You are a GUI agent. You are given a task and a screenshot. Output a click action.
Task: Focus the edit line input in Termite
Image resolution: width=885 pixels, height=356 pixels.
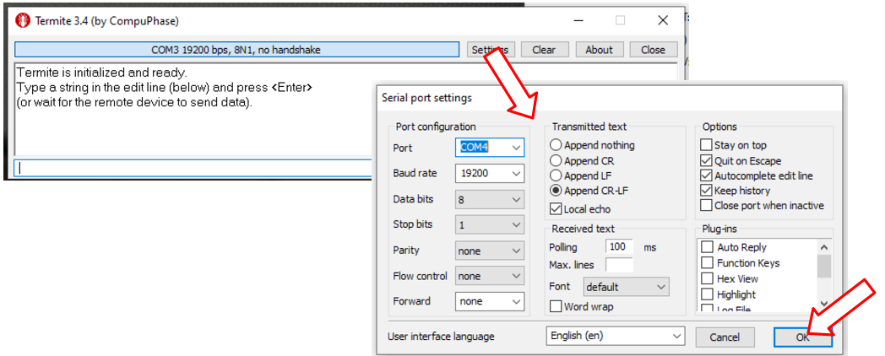click(x=195, y=168)
